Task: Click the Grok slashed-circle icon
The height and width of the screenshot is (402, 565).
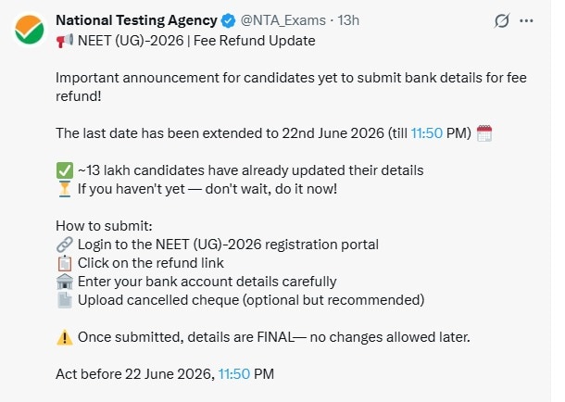Action: click(x=502, y=20)
